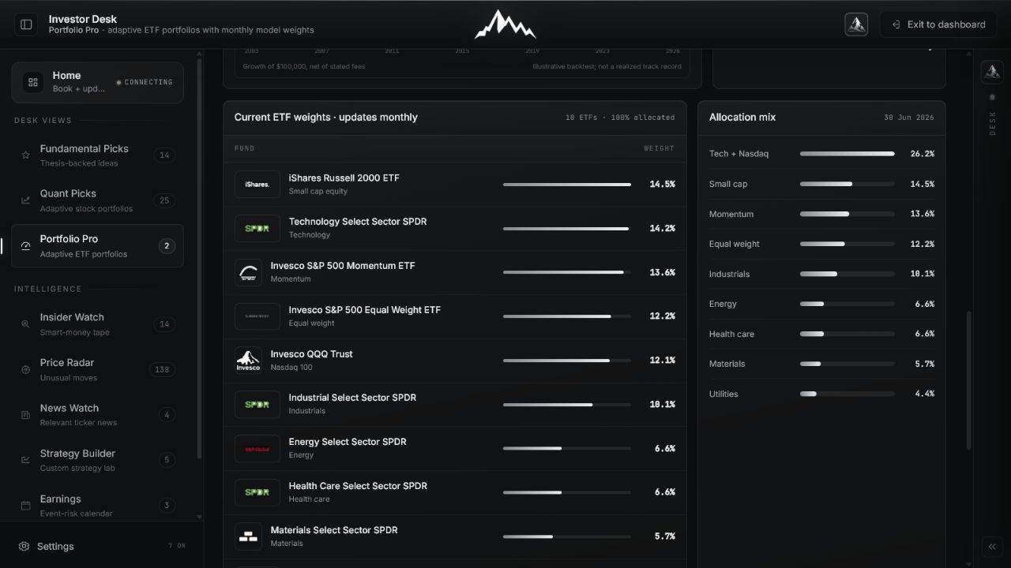Click the logo beside Materials Select Sector SPDR

248,536
